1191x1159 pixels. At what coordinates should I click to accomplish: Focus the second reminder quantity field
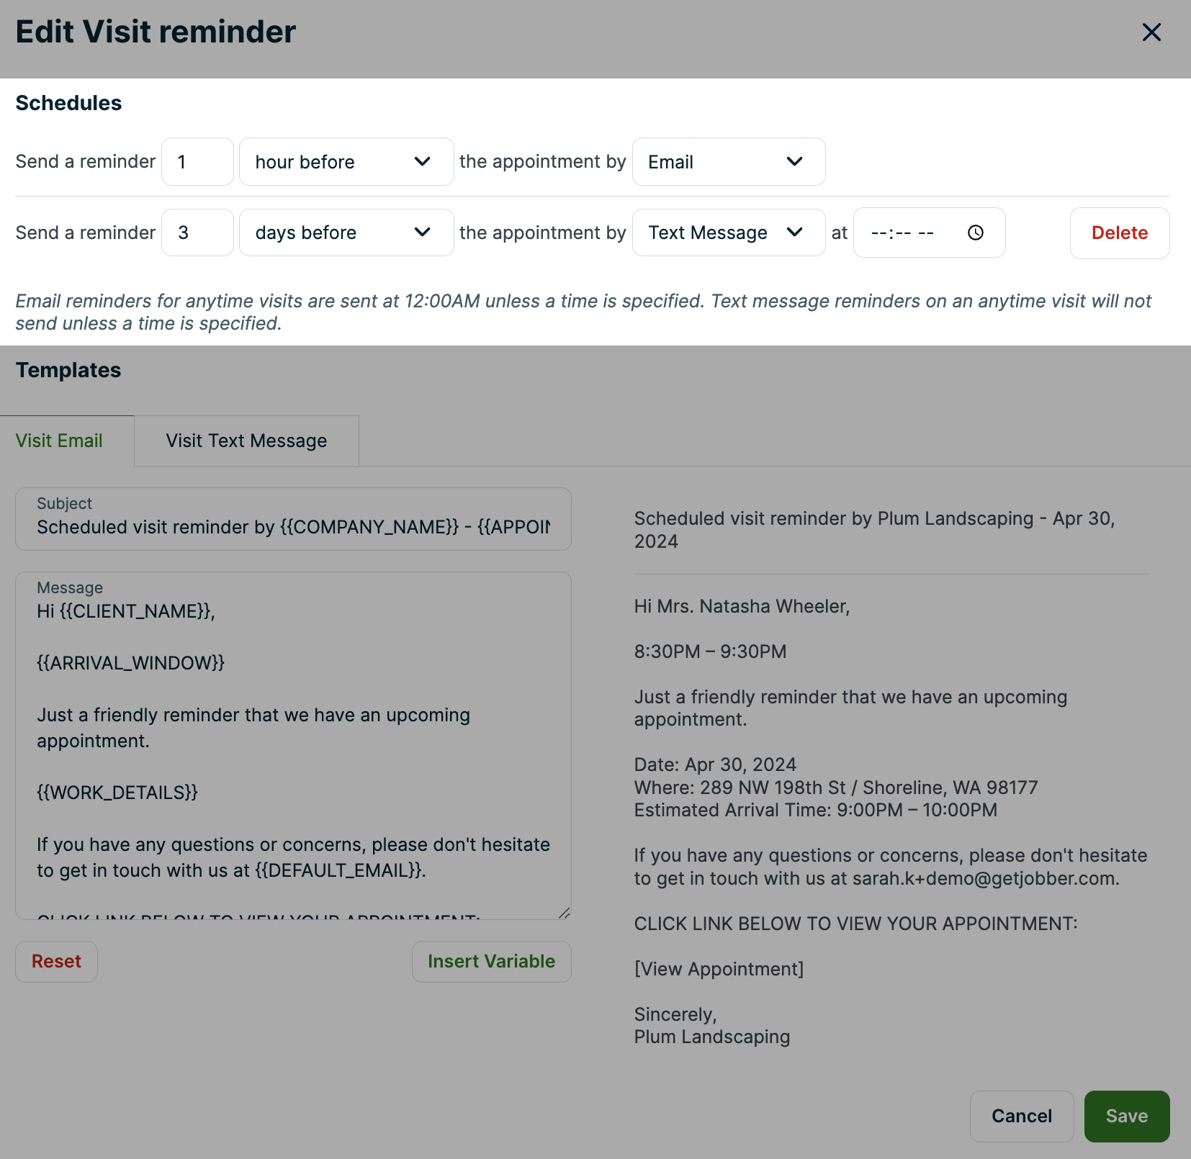point(197,233)
